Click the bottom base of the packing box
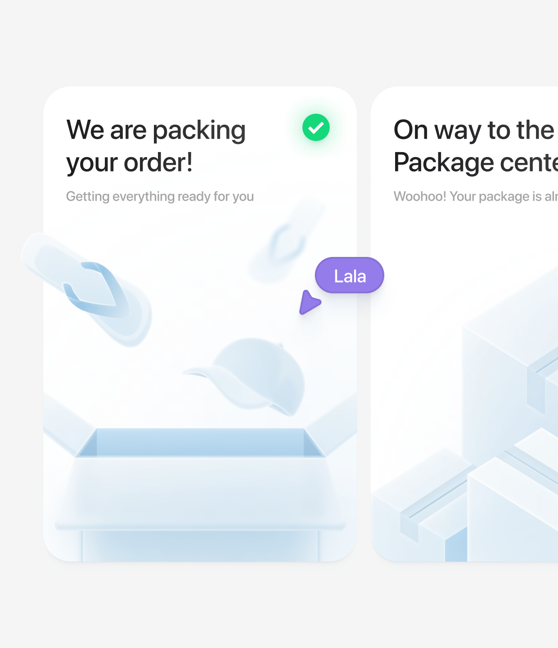The height and width of the screenshot is (648, 558). click(200, 544)
